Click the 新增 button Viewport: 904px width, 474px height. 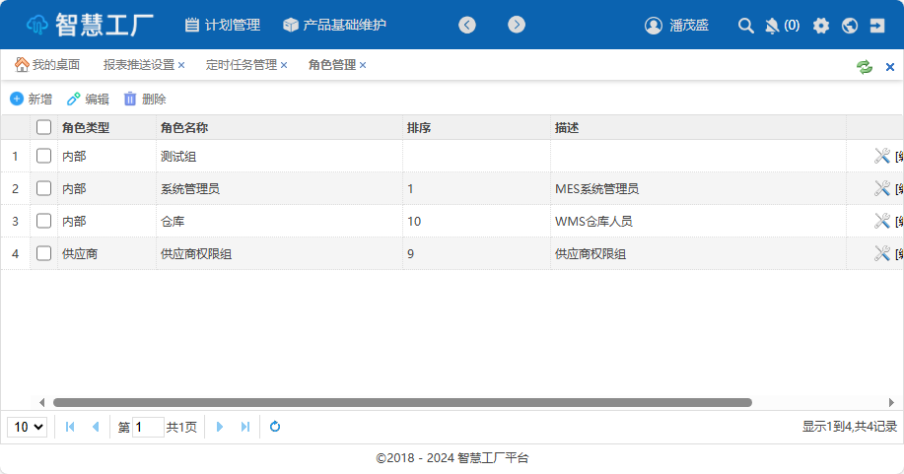31,99
